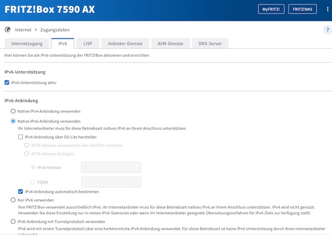Enable IPv4-Anbindung über DS-Lite herstellen
The height and width of the screenshot is (238, 332).
[x=21, y=137]
